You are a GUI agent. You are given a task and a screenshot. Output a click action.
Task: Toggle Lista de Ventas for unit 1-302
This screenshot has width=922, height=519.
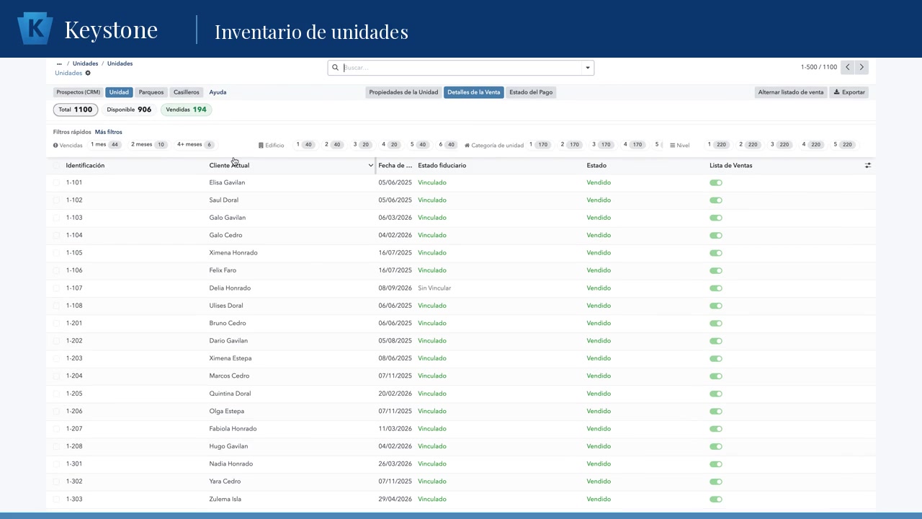click(716, 482)
